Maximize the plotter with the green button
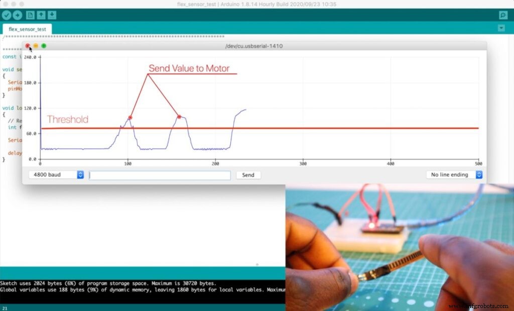 44,46
